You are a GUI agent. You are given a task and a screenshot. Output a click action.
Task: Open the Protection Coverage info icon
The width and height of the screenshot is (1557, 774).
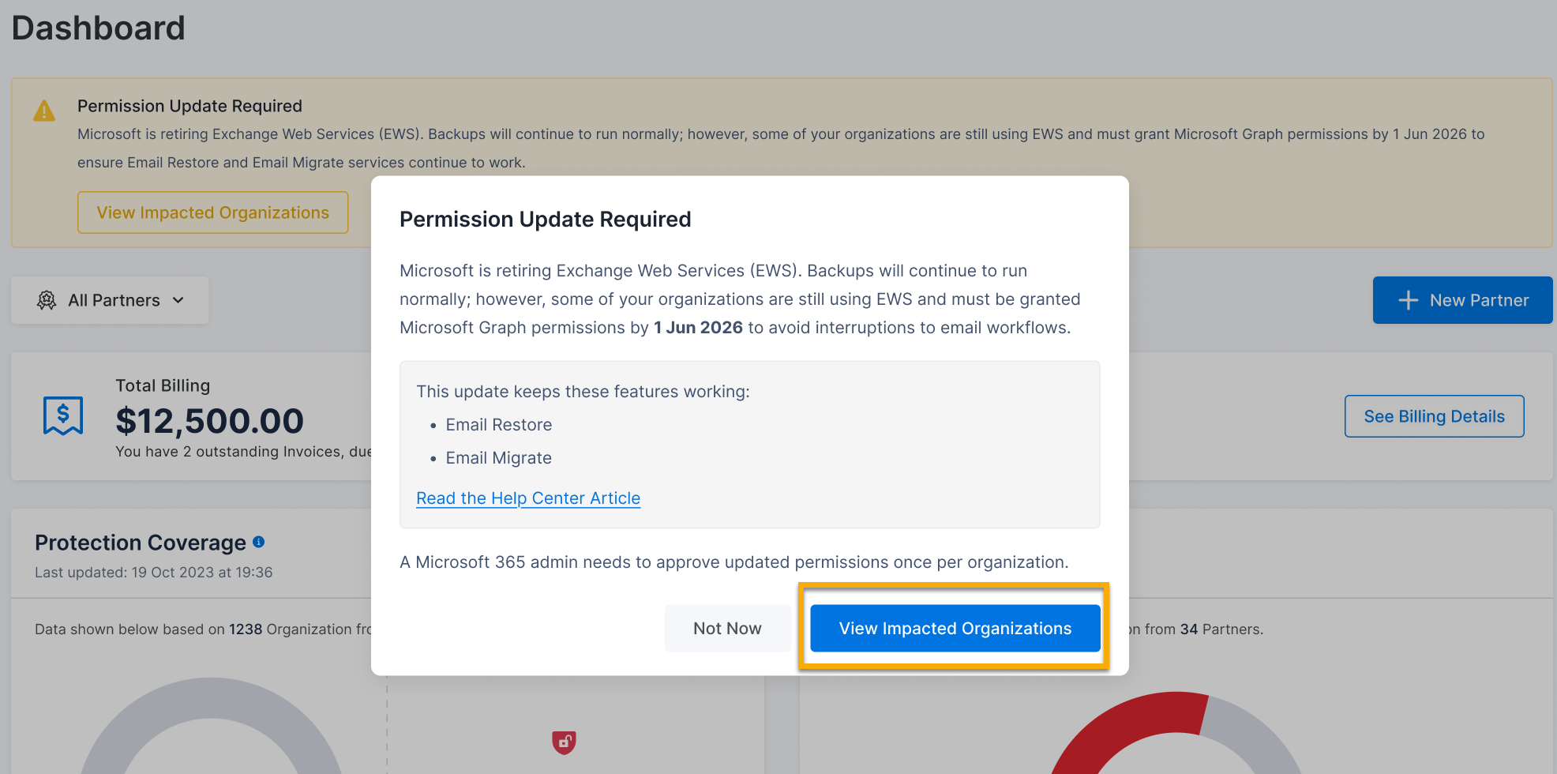(x=258, y=542)
